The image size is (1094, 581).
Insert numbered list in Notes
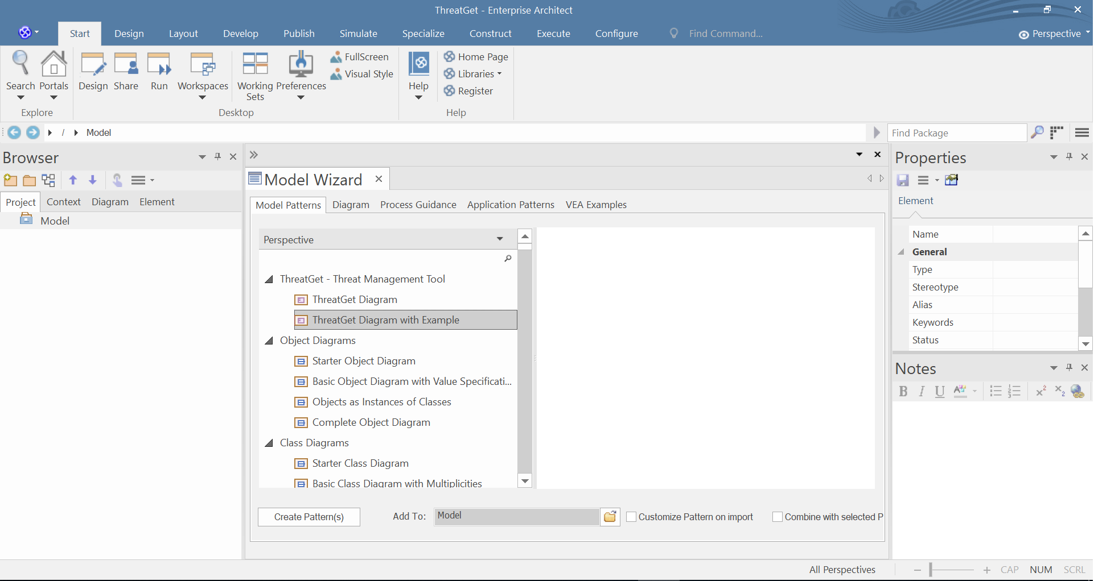point(1014,391)
